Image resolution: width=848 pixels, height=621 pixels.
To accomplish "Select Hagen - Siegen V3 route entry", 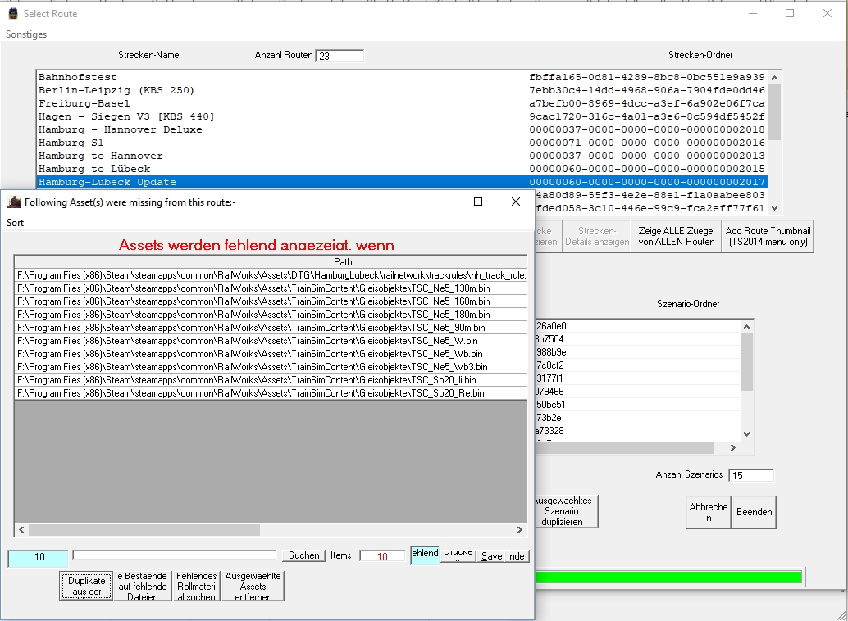I will point(126,116).
